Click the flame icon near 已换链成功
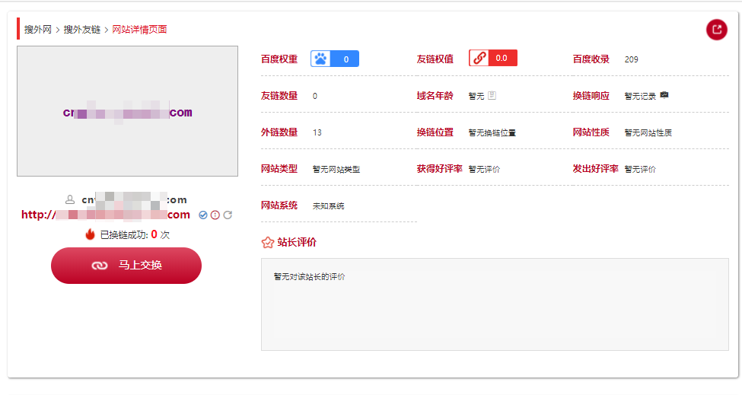Image resolution: width=742 pixels, height=395 pixels. coord(90,234)
